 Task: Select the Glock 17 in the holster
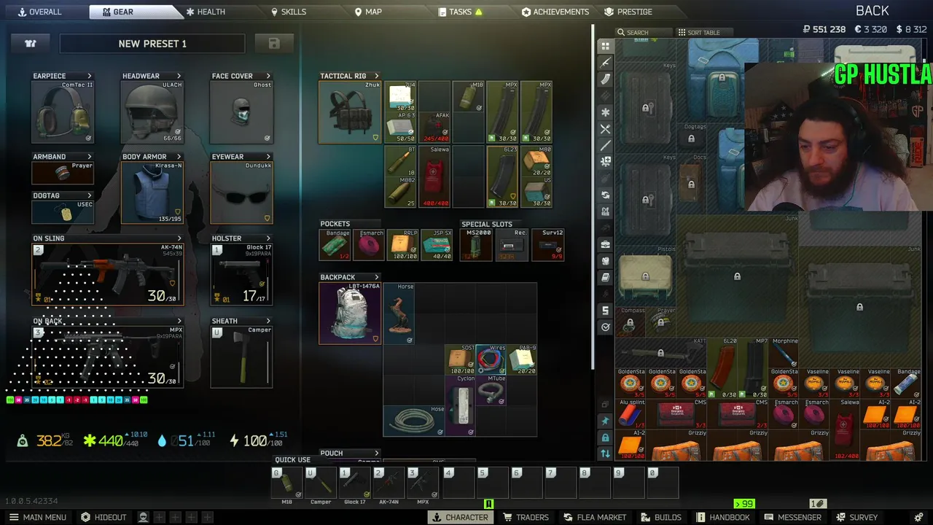click(x=241, y=275)
